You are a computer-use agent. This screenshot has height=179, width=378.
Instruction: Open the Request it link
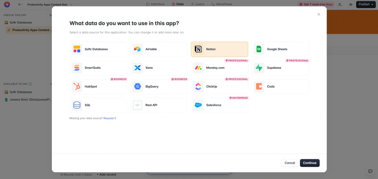coord(110,118)
